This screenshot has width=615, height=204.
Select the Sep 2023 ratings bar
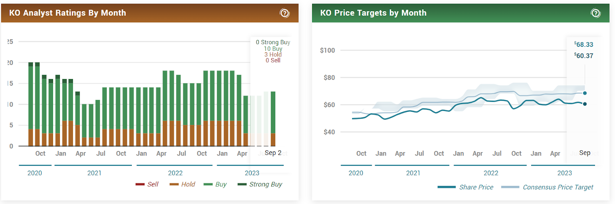click(x=273, y=119)
